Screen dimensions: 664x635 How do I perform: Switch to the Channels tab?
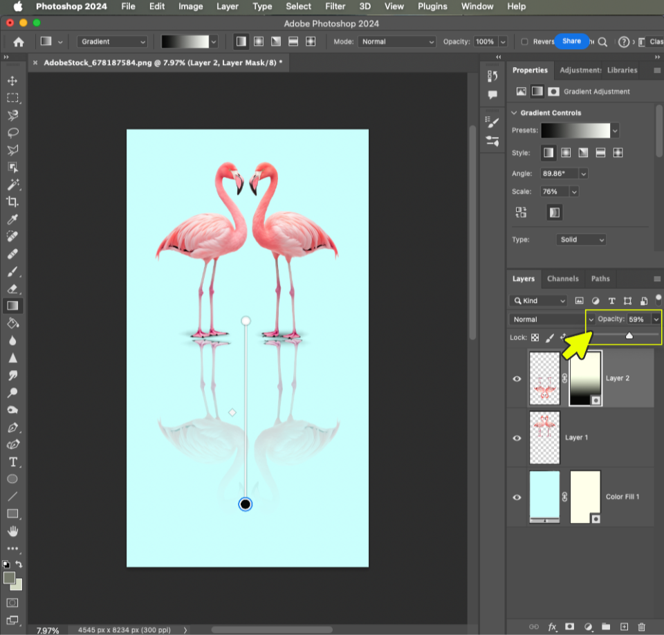click(563, 279)
